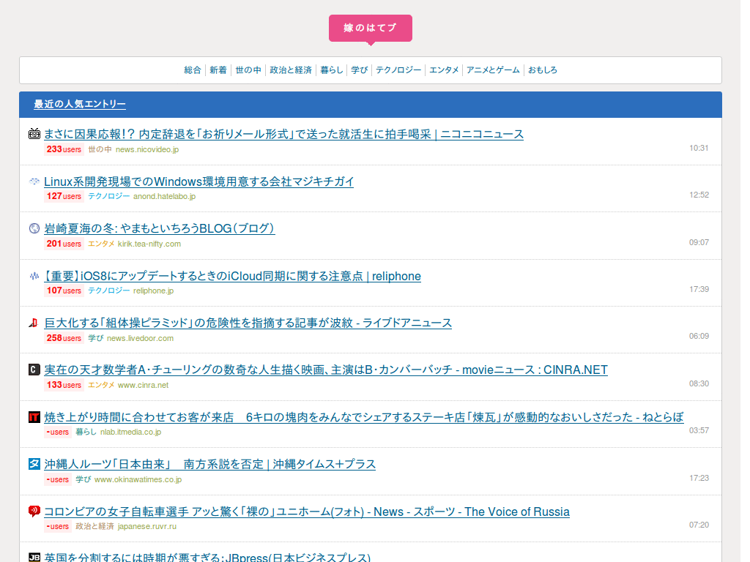Click the reliphone.jp domain text

coord(154,291)
